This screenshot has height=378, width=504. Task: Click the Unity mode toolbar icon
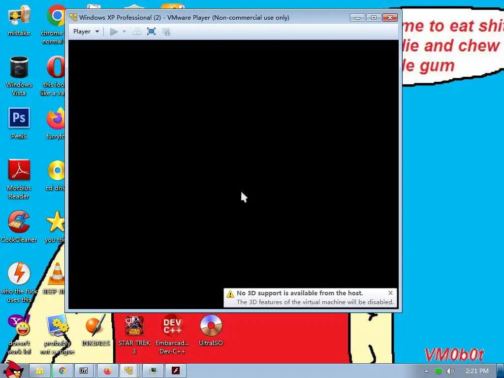click(x=166, y=31)
